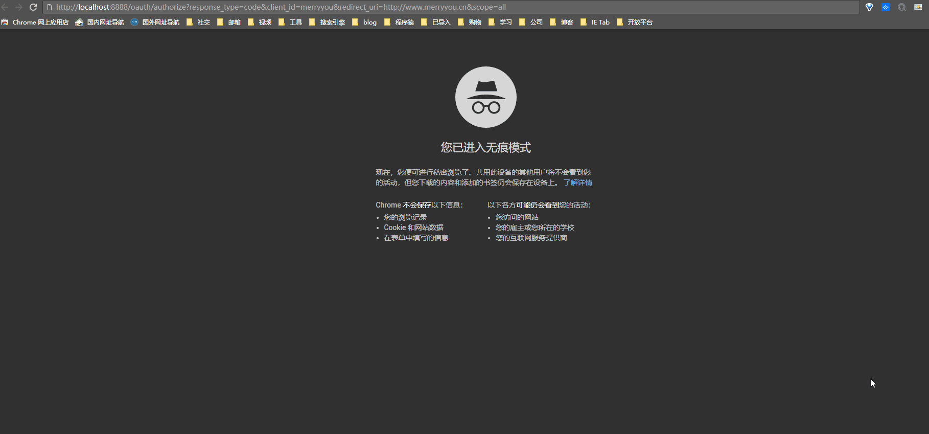Go forward with the forward arrow
Image resolution: width=929 pixels, height=434 pixels.
(19, 7)
